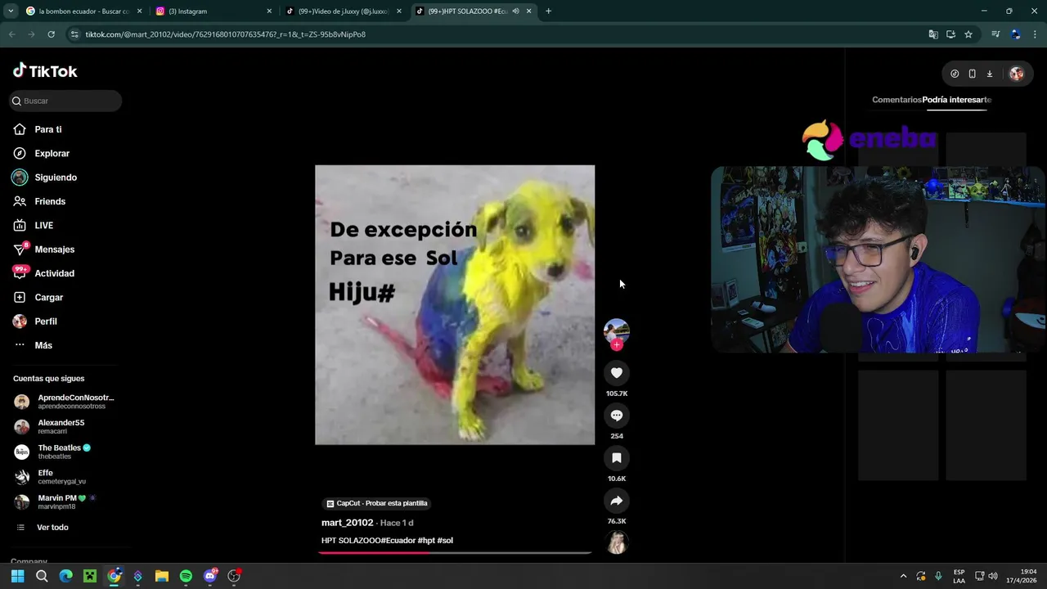Image resolution: width=1047 pixels, height=589 pixels.
Task: Follow creator with red plus badge
Action: click(x=617, y=345)
